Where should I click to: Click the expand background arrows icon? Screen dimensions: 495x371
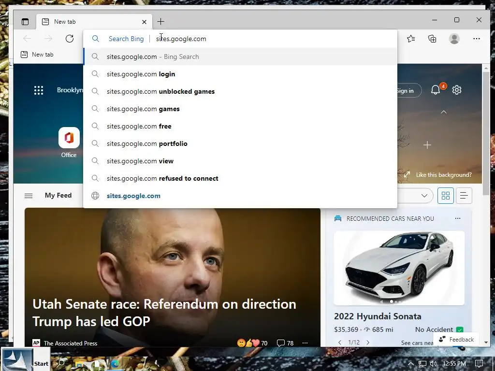click(x=407, y=174)
